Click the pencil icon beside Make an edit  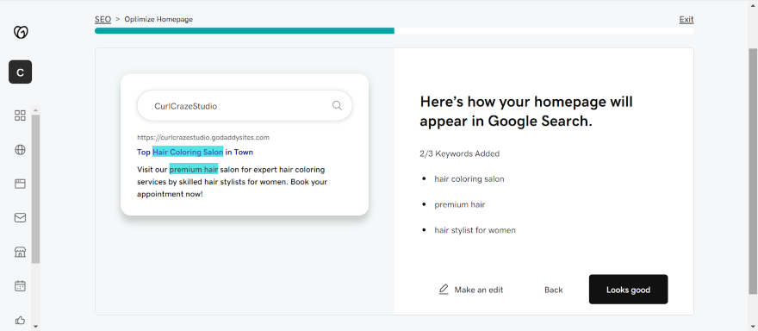(444, 290)
